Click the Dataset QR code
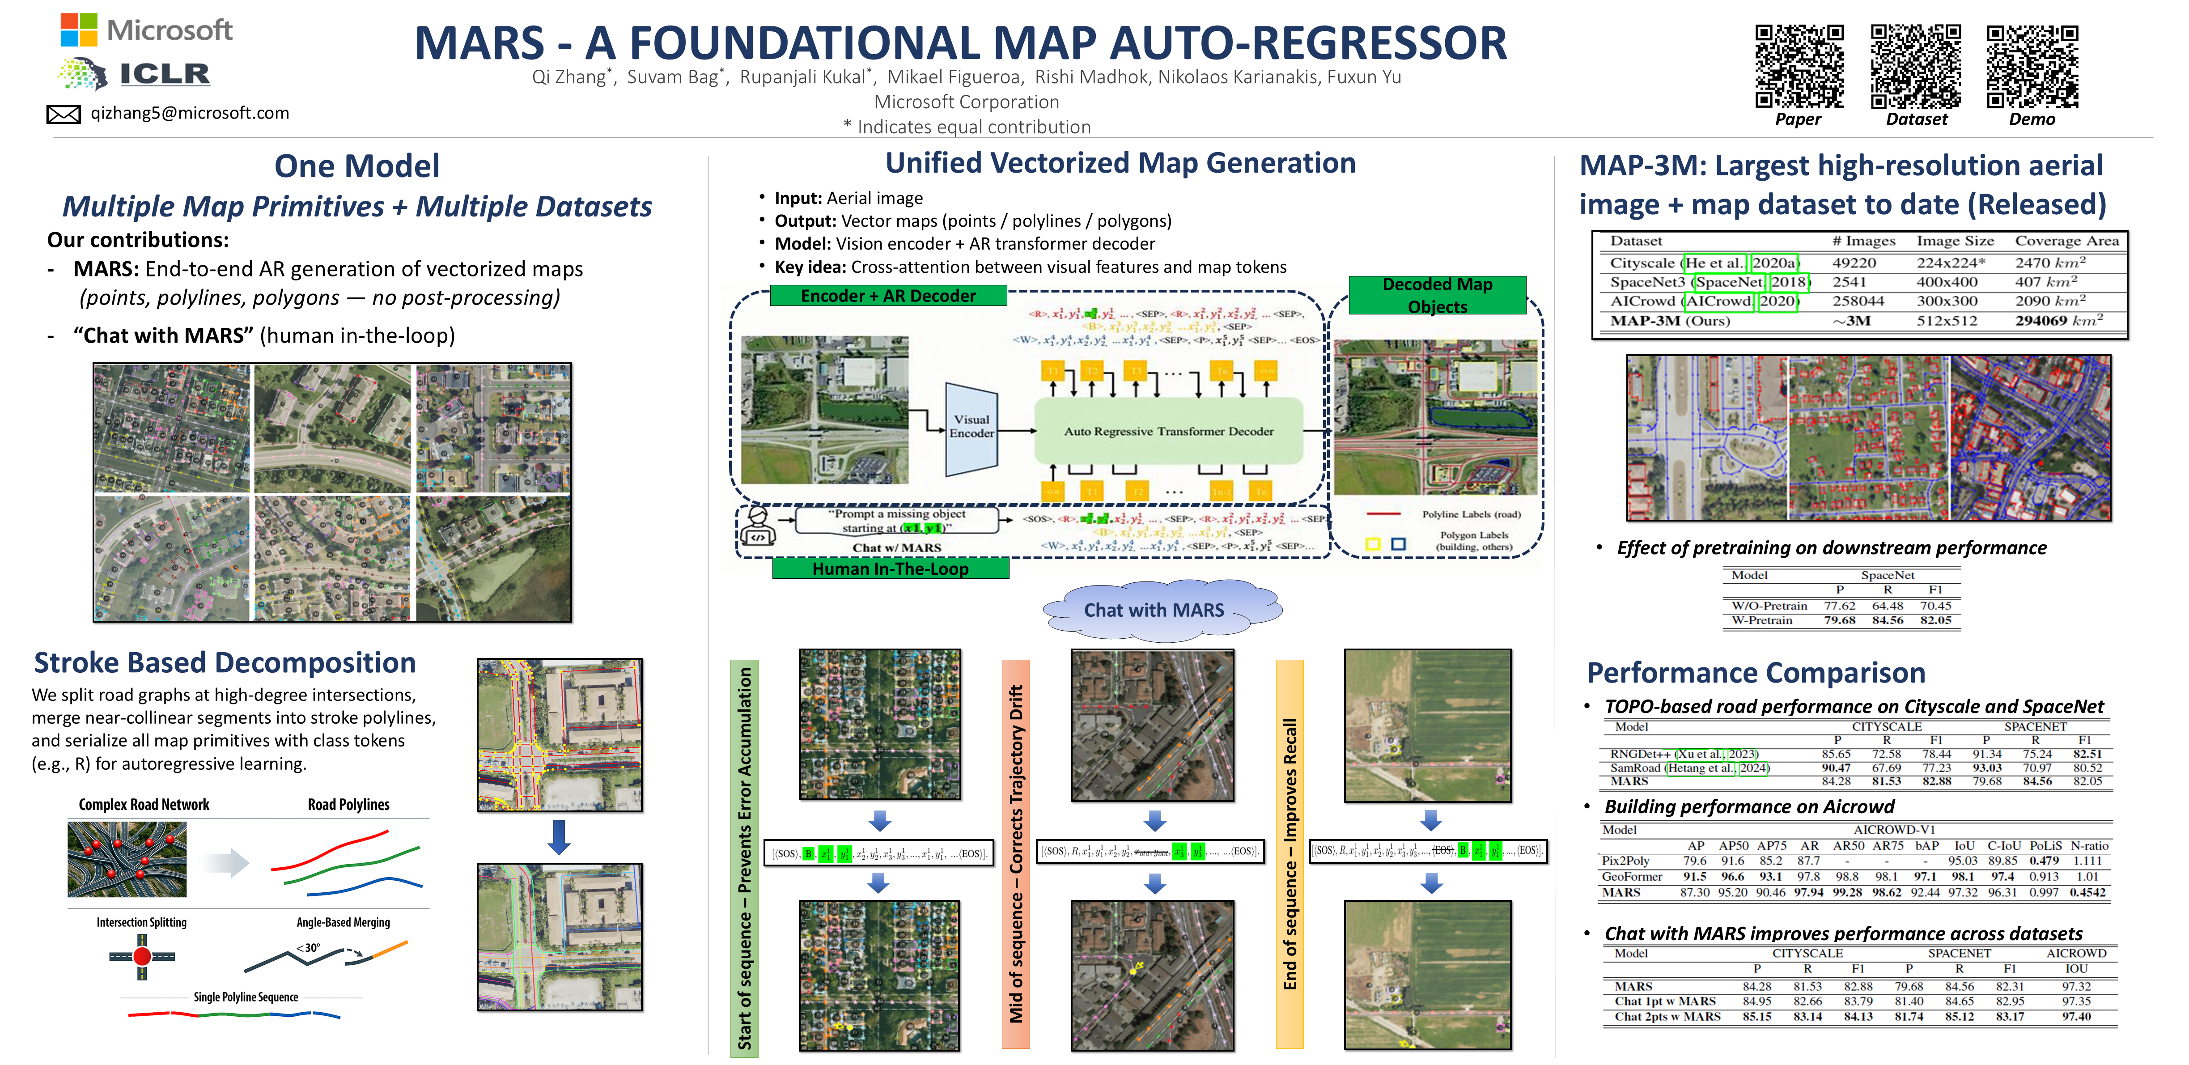The width and height of the screenshot is (2189, 1065). click(x=1915, y=66)
